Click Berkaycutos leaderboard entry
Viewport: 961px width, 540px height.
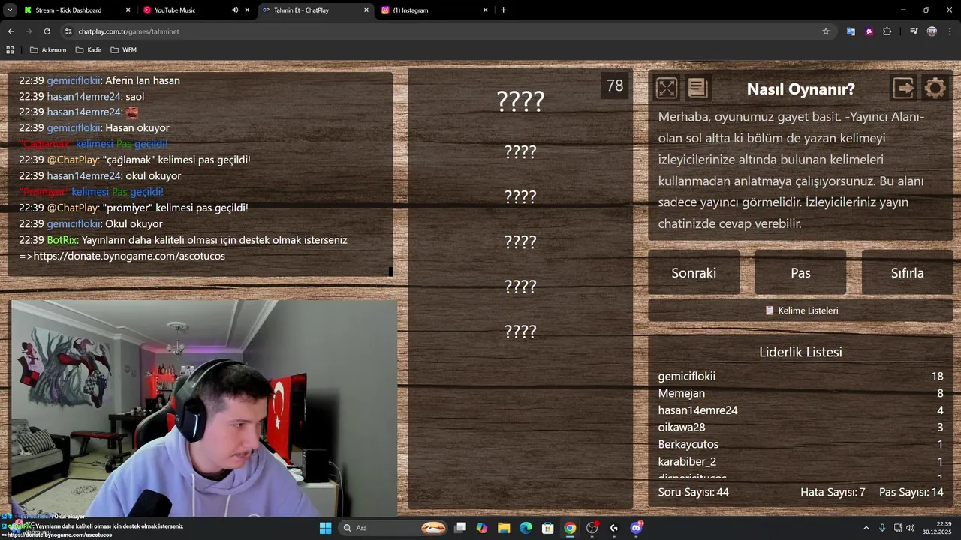(x=688, y=444)
